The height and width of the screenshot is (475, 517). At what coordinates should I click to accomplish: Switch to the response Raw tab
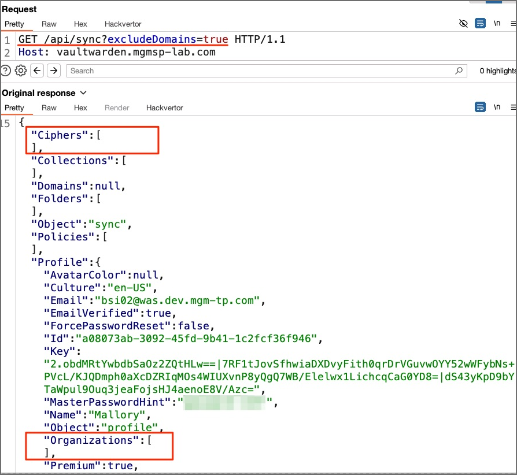tap(49, 108)
